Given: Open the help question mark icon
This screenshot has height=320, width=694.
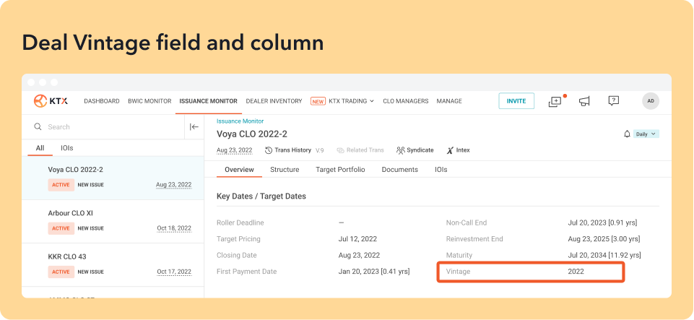Looking at the screenshot, I should (x=613, y=101).
